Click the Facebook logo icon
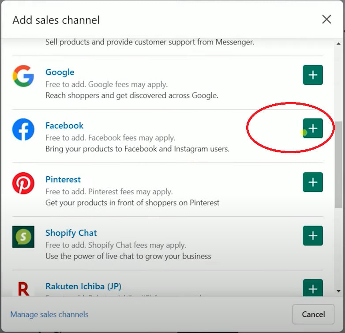 [23, 129]
